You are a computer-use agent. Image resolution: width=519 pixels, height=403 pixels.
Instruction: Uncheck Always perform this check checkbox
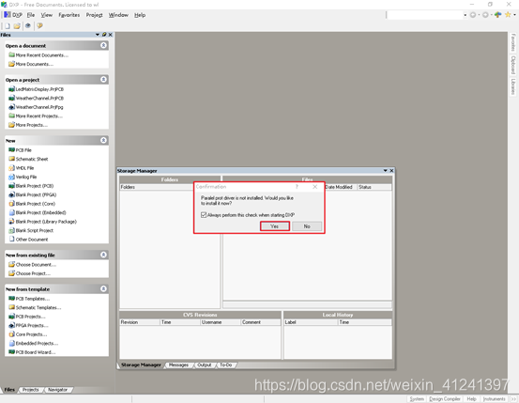tap(204, 215)
